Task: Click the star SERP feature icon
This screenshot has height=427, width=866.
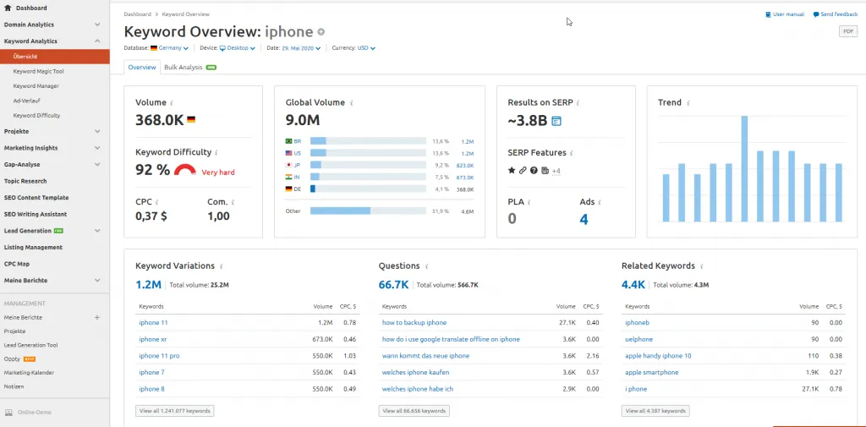Action: [x=512, y=170]
